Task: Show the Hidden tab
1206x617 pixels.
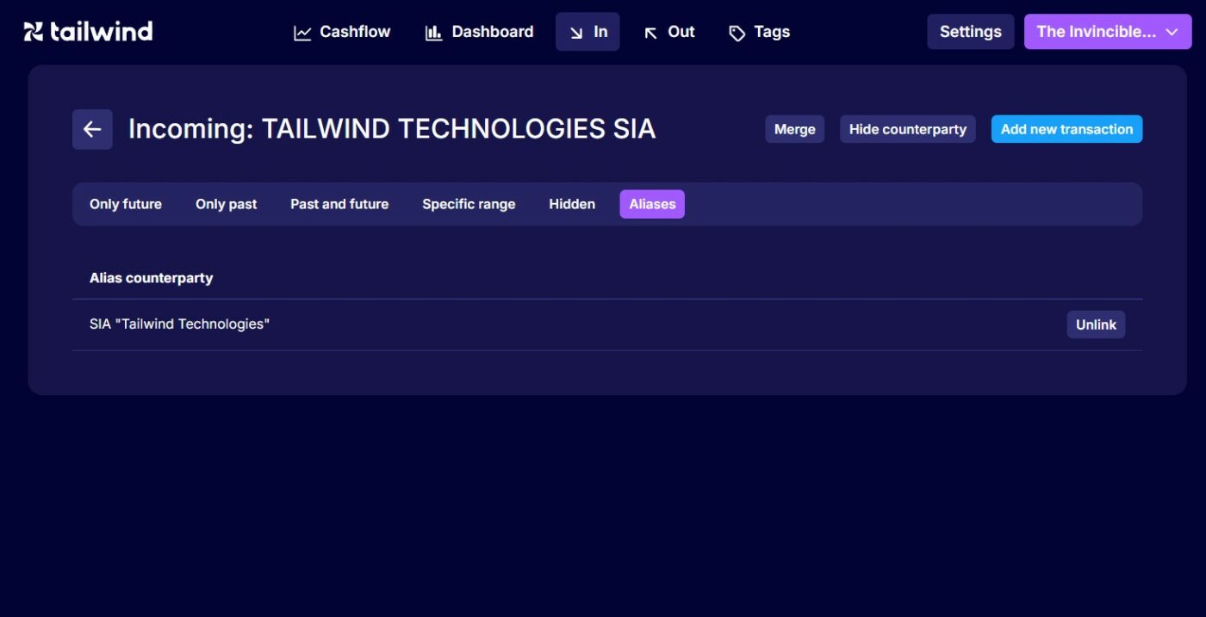Action: 572,204
